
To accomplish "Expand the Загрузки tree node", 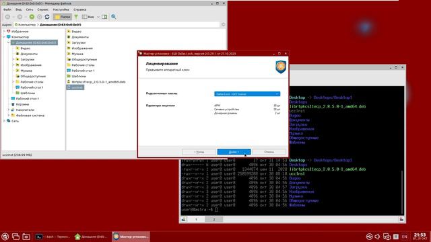I will (x=13, y=59).
